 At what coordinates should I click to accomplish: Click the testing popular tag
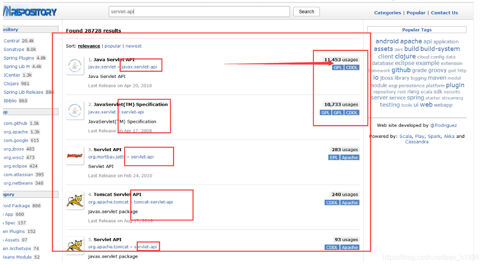pos(390,105)
